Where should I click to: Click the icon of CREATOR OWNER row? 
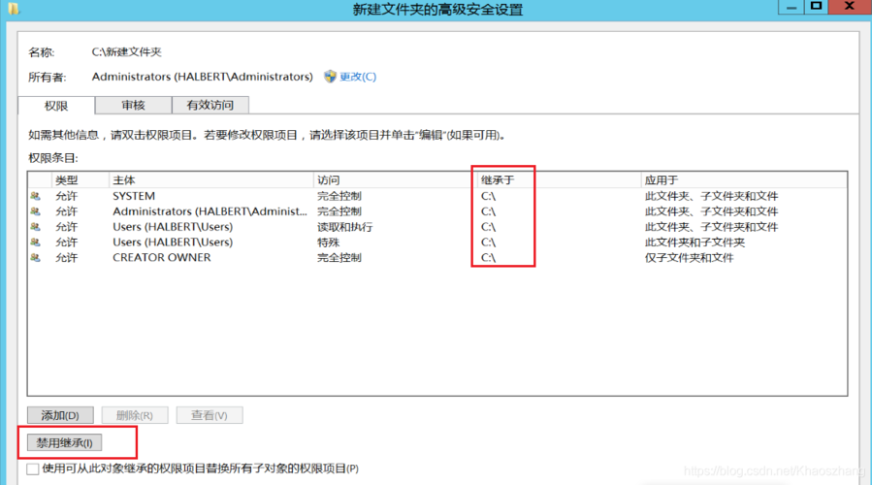pos(36,257)
